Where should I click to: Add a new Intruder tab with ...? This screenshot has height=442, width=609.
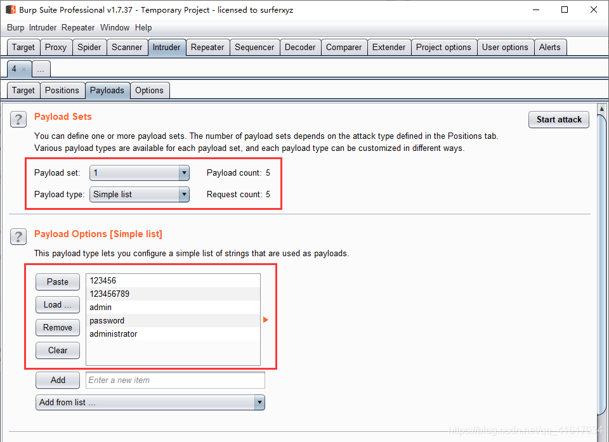(41, 70)
